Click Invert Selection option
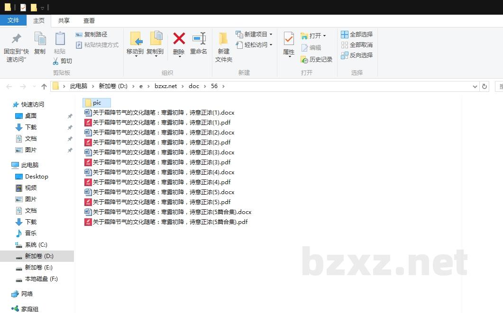The width and height of the screenshot is (503, 313). pos(357,55)
